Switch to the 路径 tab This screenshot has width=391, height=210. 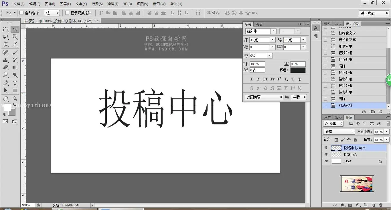tap(338, 118)
